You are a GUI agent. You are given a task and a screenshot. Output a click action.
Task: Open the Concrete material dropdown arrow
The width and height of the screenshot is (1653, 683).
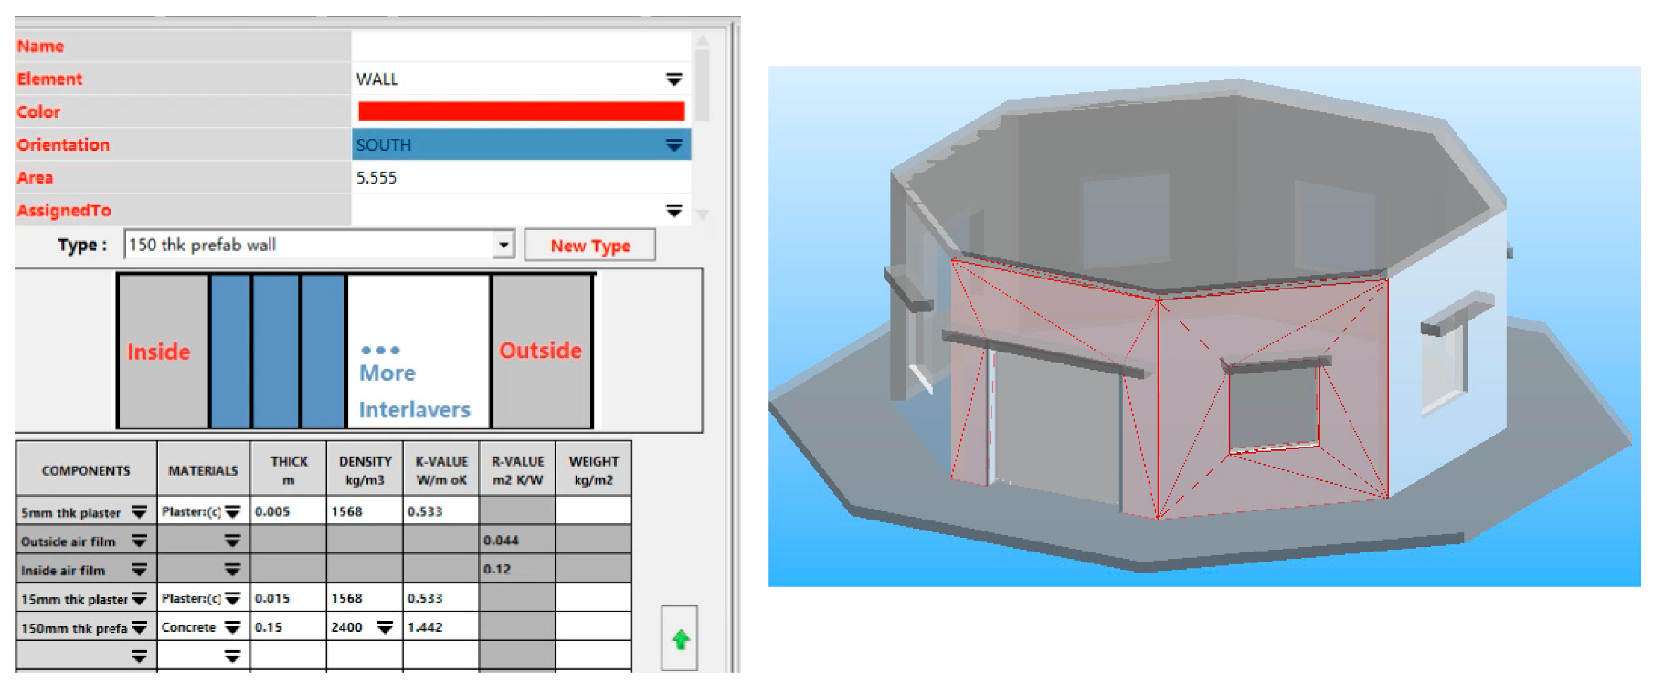(233, 628)
